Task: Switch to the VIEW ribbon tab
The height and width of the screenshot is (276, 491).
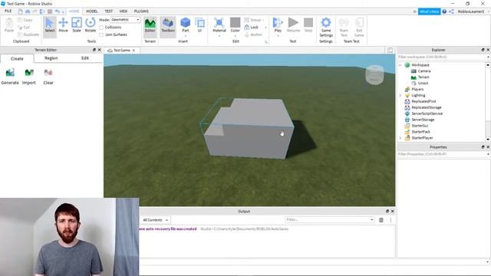Action: click(x=124, y=11)
